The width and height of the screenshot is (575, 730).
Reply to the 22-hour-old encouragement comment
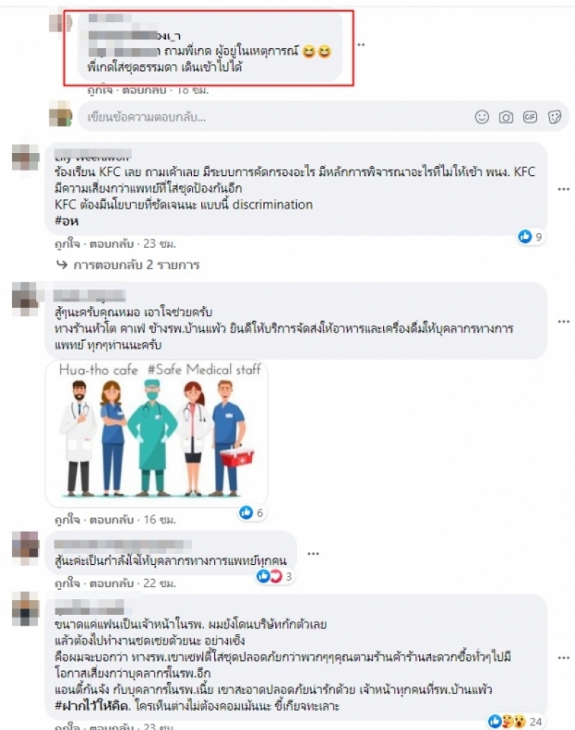(111, 583)
